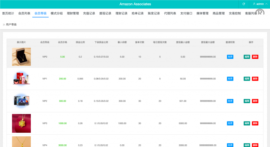This screenshot has height=147, width=270.
Task: Edit the VIP2 member level
Action: [x=247, y=101]
